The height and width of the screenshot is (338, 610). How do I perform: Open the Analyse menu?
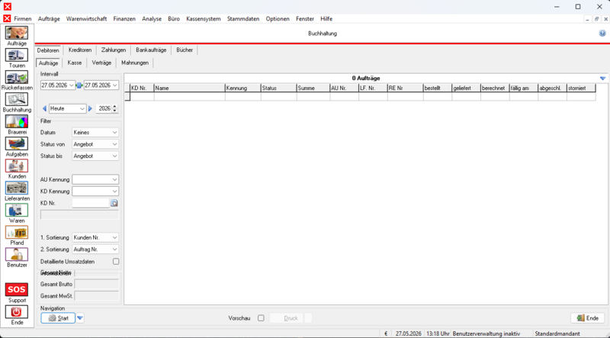pos(152,18)
